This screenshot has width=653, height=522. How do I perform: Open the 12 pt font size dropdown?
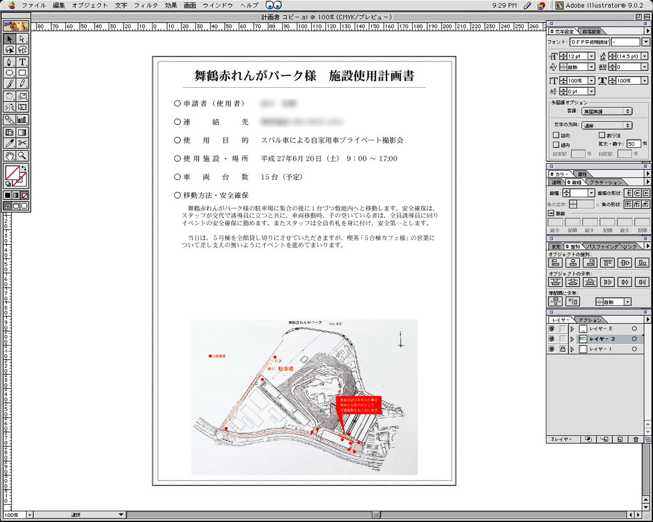point(591,56)
